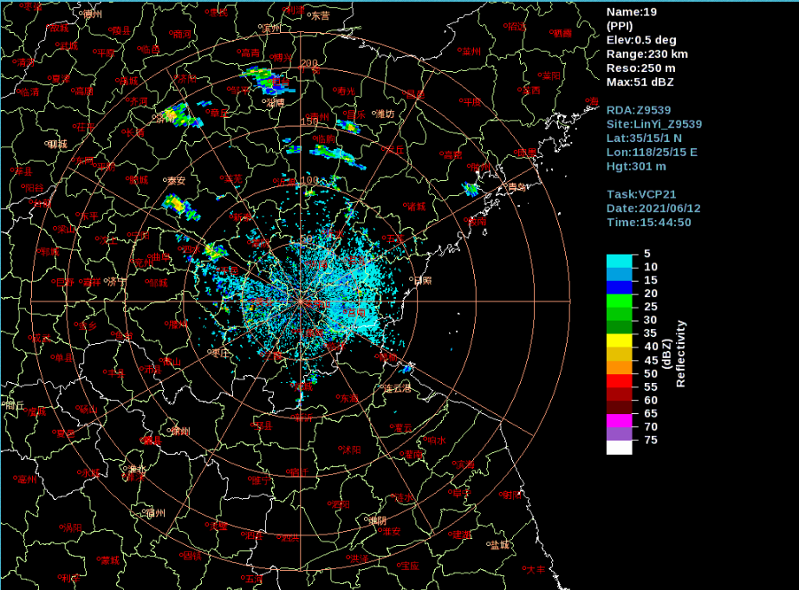Viewport: 799px width, 590px height.
Task: Click the cyan 5 dBZ legend swatch
Action: click(x=619, y=261)
